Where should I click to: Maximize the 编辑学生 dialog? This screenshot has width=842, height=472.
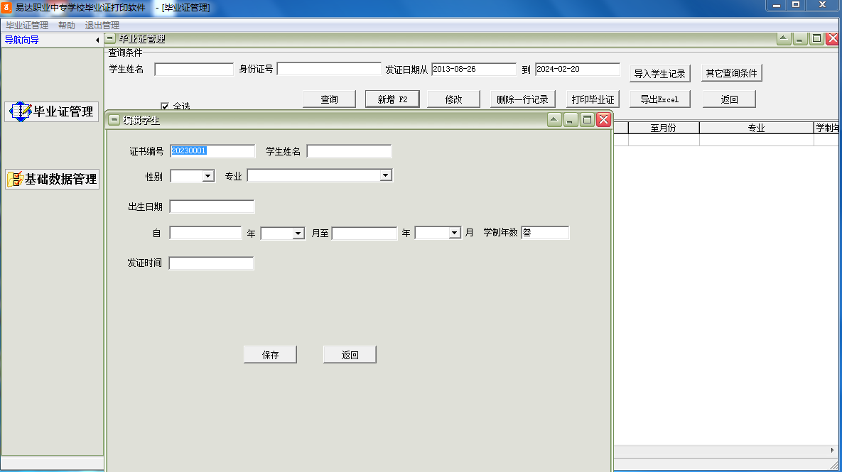pyautogui.click(x=587, y=120)
